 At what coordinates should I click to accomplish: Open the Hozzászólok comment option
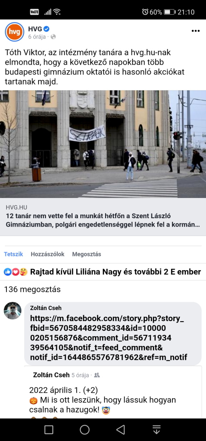pos(48,254)
